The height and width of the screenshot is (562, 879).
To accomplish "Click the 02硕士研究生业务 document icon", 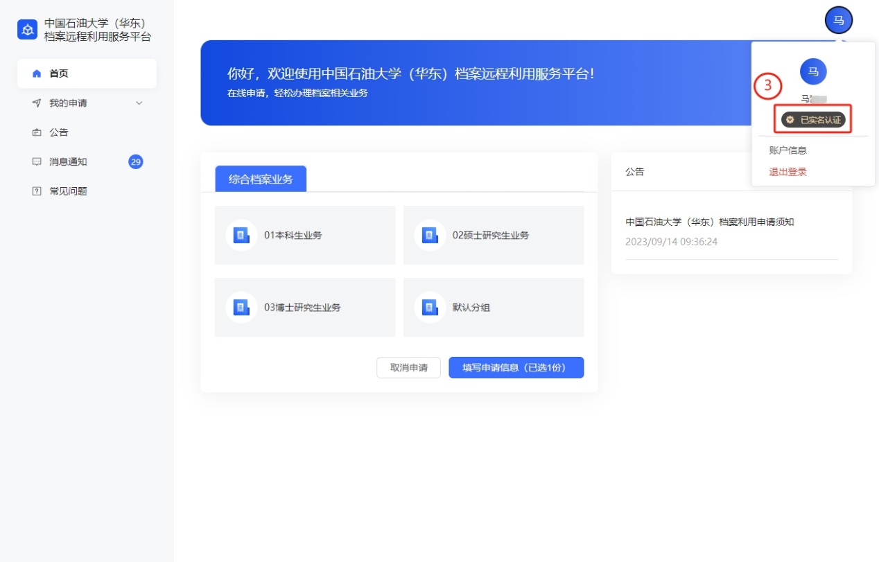I will click(430, 235).
